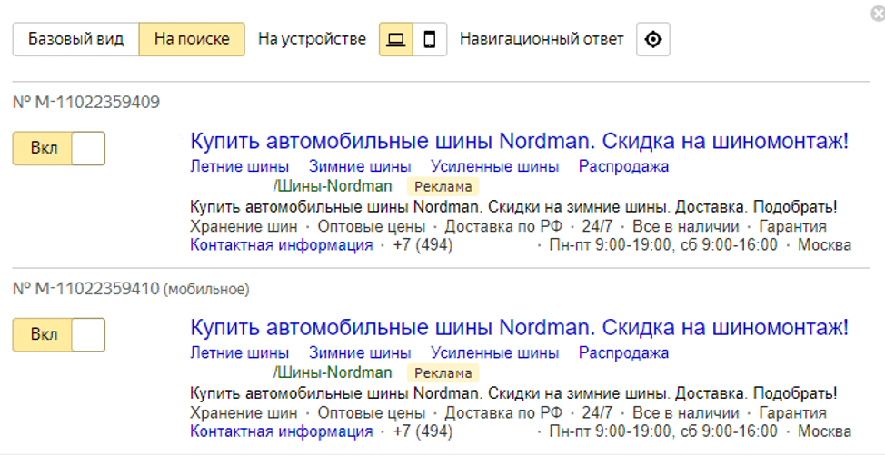Click Оптовые цены callout in first ad
Screen dimensions: 885x456
(x=371, y=227)
